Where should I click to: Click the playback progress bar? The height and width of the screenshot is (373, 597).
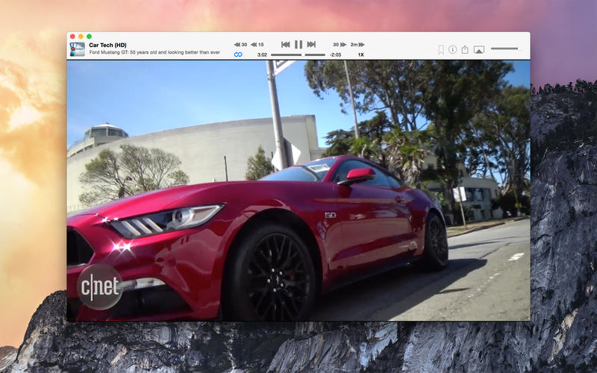[298, 54]
